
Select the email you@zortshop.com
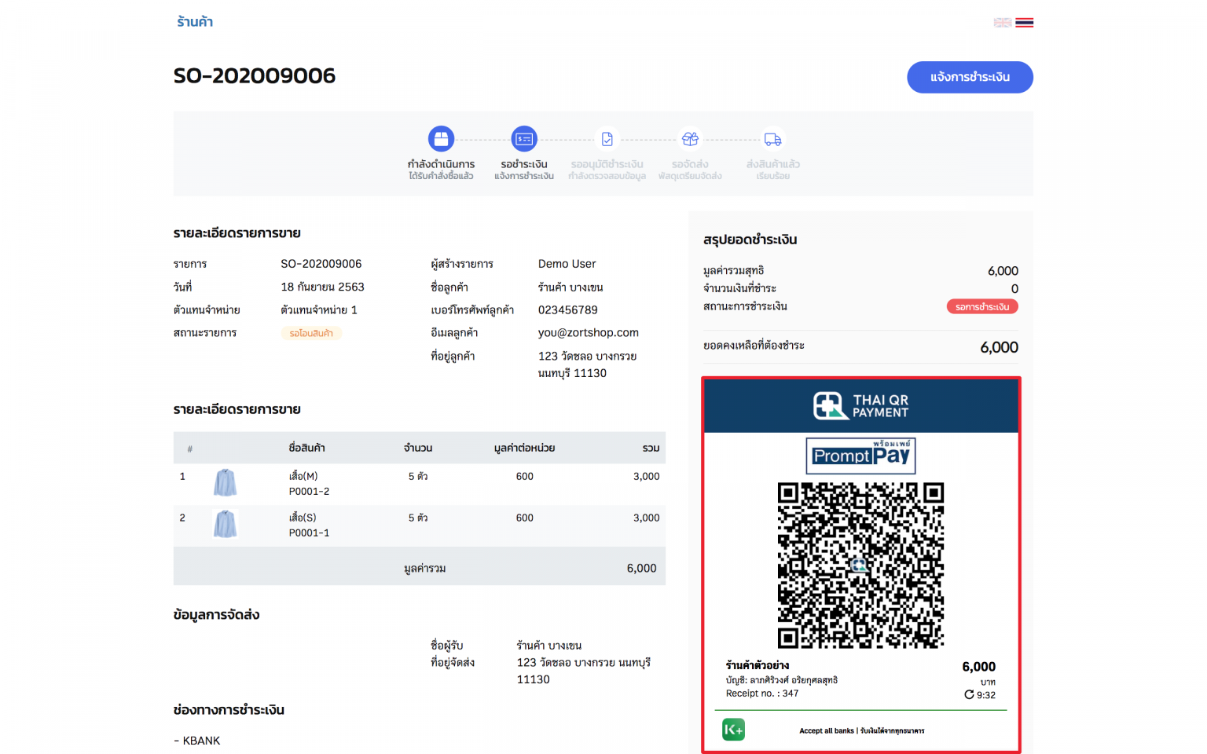coord(589,333)
